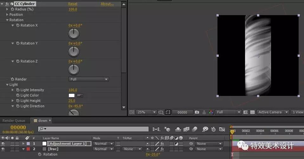Toggle the Light Intensity stopwatch
Screen dimensions: 304x159
18,90
